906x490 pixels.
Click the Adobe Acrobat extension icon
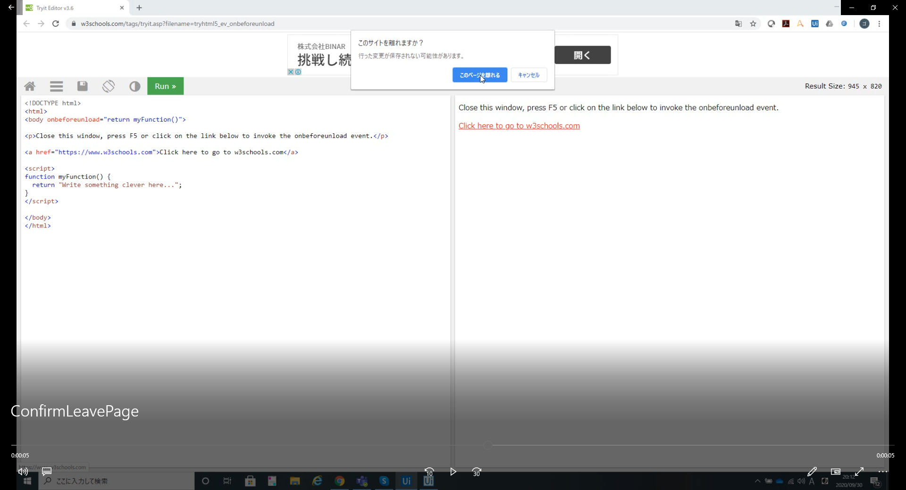[x=786, y=24]
